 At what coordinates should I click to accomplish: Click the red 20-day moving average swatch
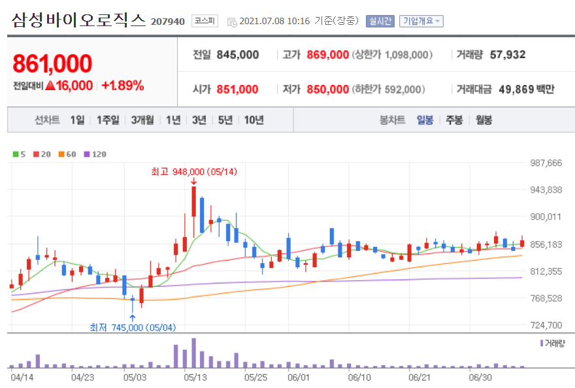(x=36, y=154)
